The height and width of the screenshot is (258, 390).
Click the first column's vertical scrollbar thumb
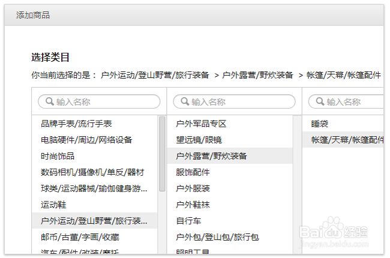click(162, 154)
